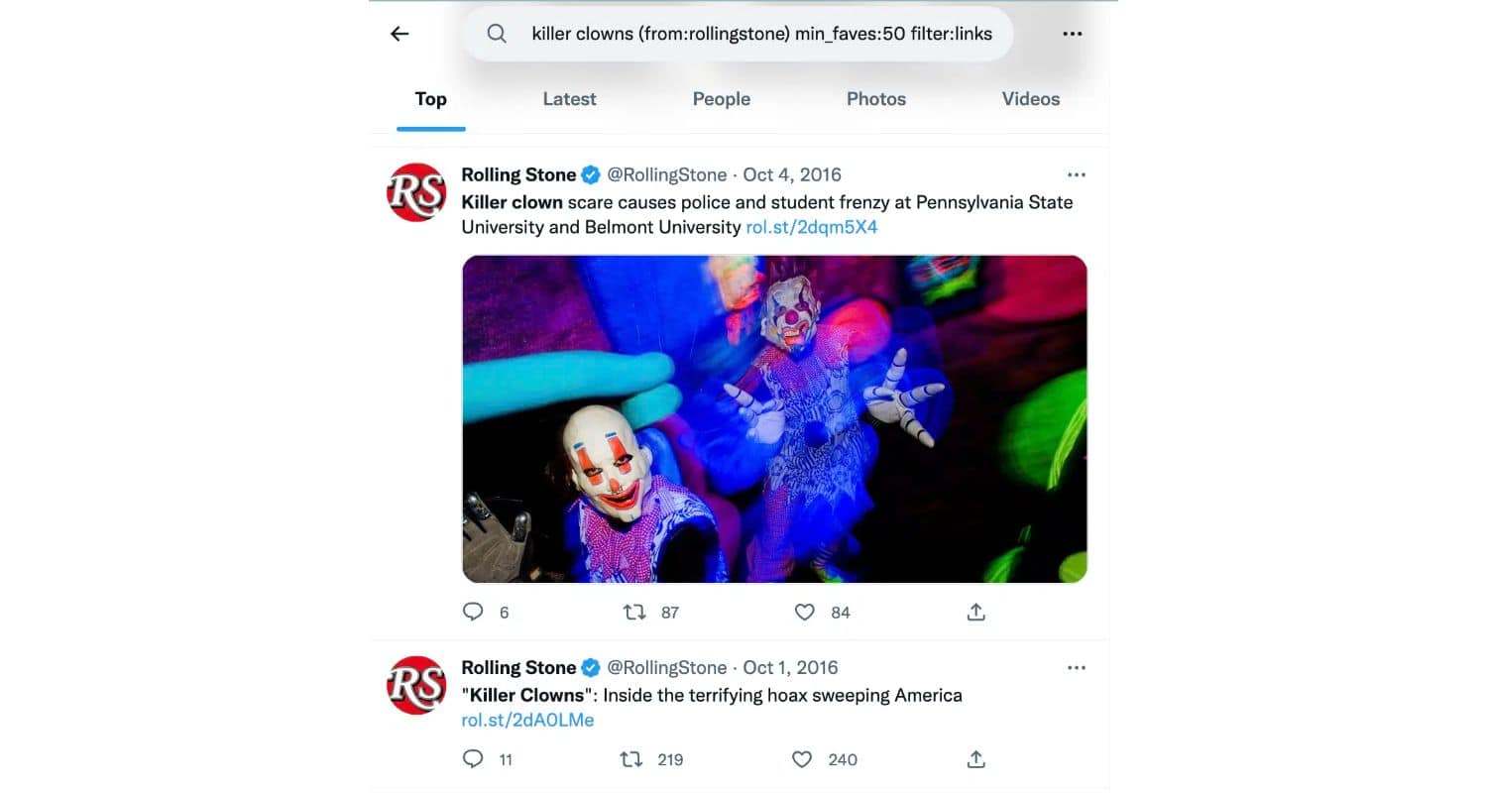Reply to the terrifying hoax tweet
The image size is (1487, 793).
474,759
